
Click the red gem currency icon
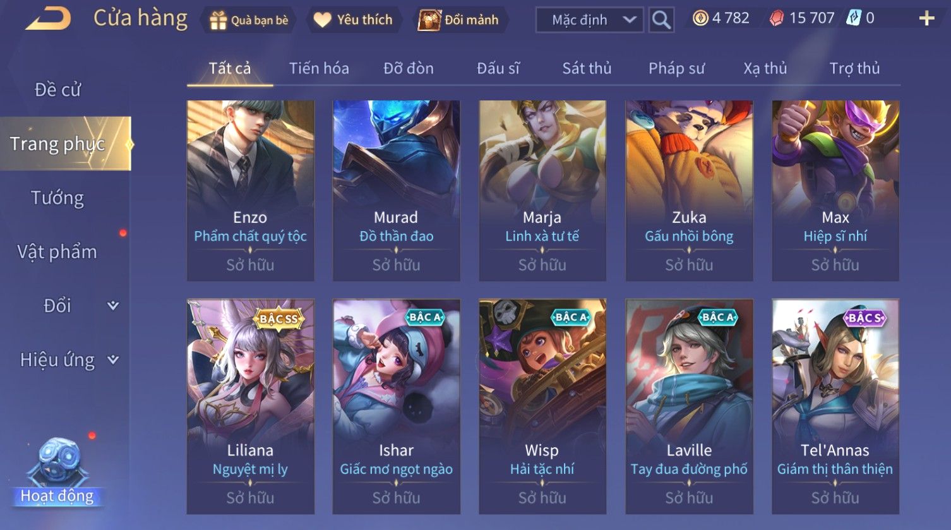(777, 18)
